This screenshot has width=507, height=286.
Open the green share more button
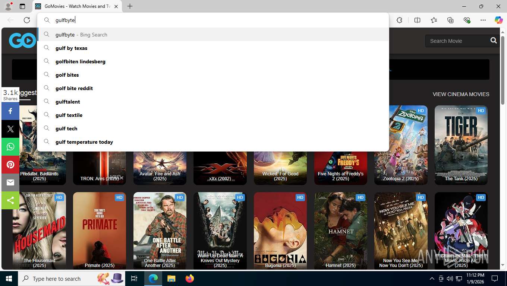pyautogui.click(x=10, y=200)
